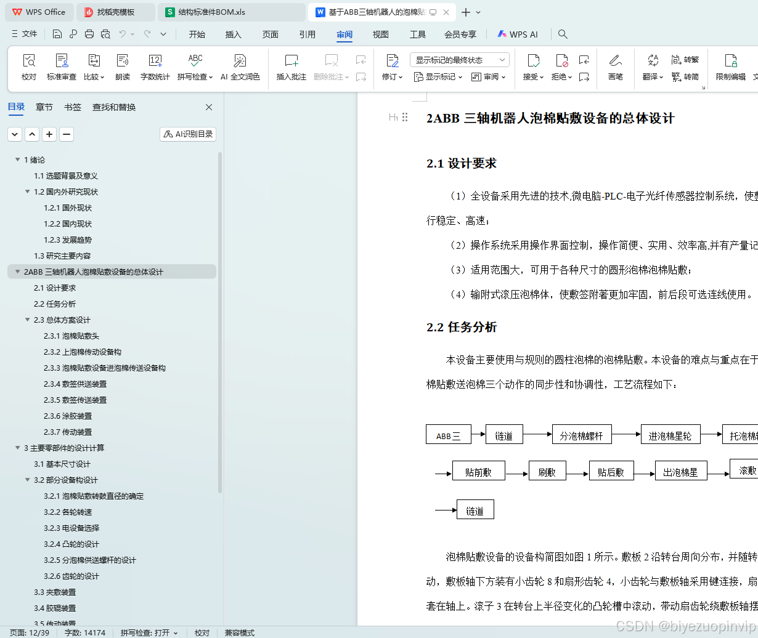Viewport: 758px width, 638px height.
Task: Go to 3.2.4 凸轮的设计 in outline
Action: pos(71,544)
